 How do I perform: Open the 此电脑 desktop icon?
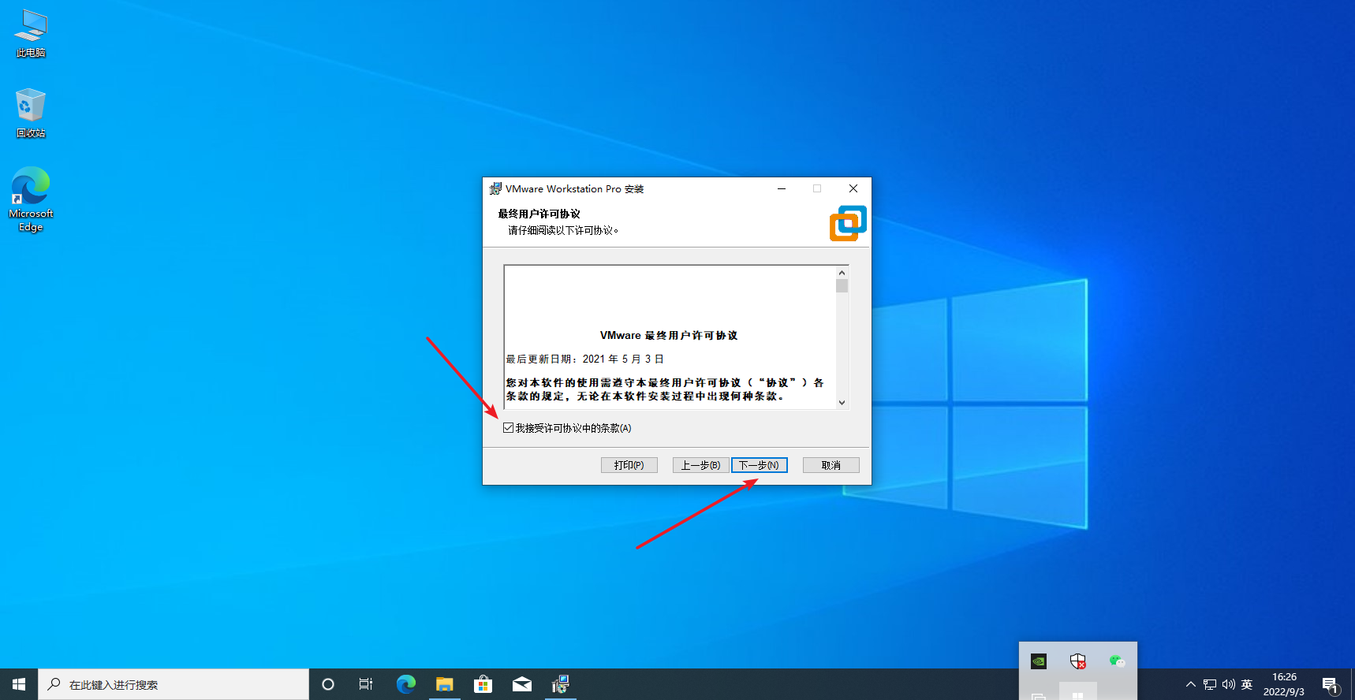point(31,34)
